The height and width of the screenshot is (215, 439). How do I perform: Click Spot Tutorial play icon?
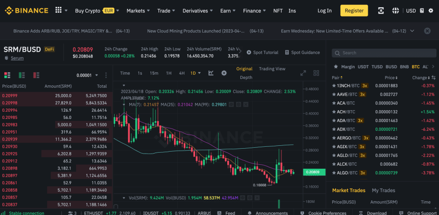tap(249, 52)
